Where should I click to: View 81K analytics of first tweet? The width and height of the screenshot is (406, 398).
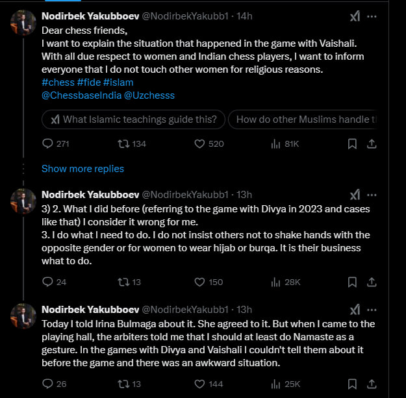click(x=277, y=144)
